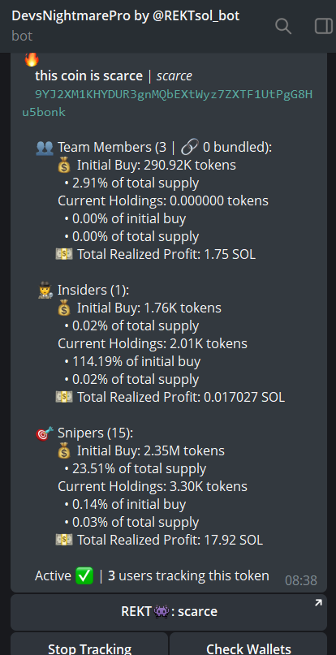This screenshot has height=655, width=336.
Task: Click the Team Members people emoji
Action: tap(44, 148)
